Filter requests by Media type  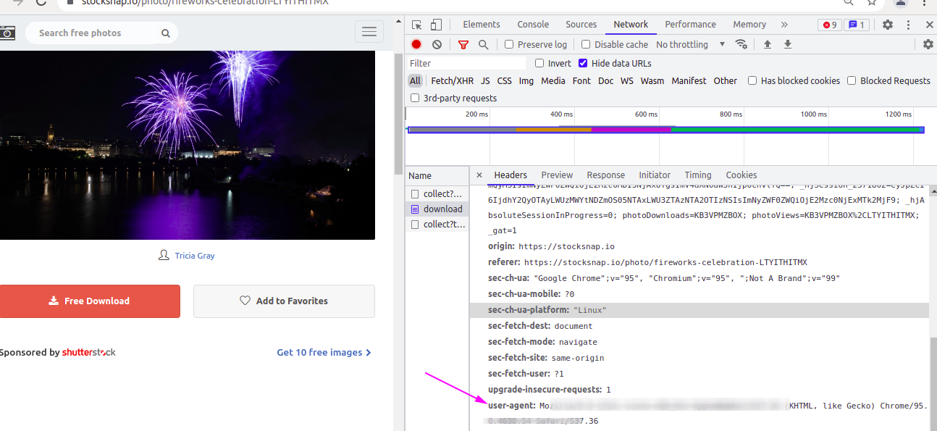553,80
